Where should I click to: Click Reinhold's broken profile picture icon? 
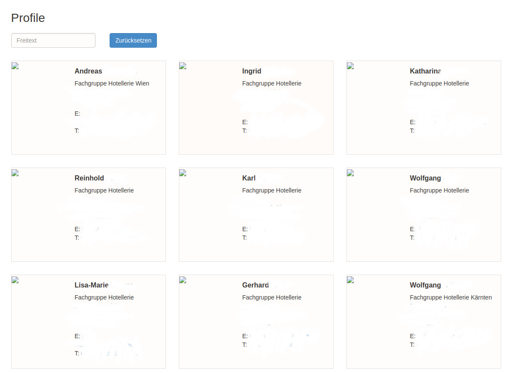point(15,173)
